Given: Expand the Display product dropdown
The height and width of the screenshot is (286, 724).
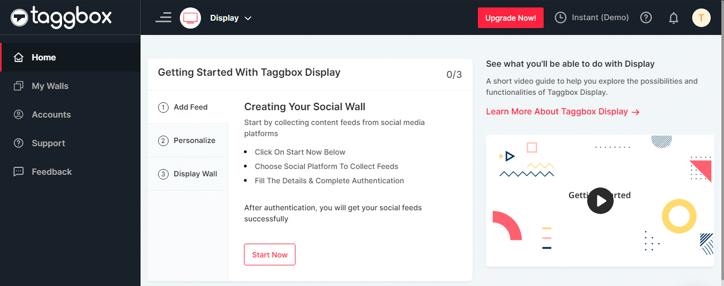Looking at the screenshot, I should (x=231, y=18).
